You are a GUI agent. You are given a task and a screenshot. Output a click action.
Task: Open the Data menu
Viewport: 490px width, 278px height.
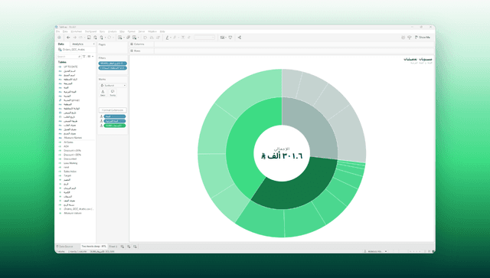65,31
